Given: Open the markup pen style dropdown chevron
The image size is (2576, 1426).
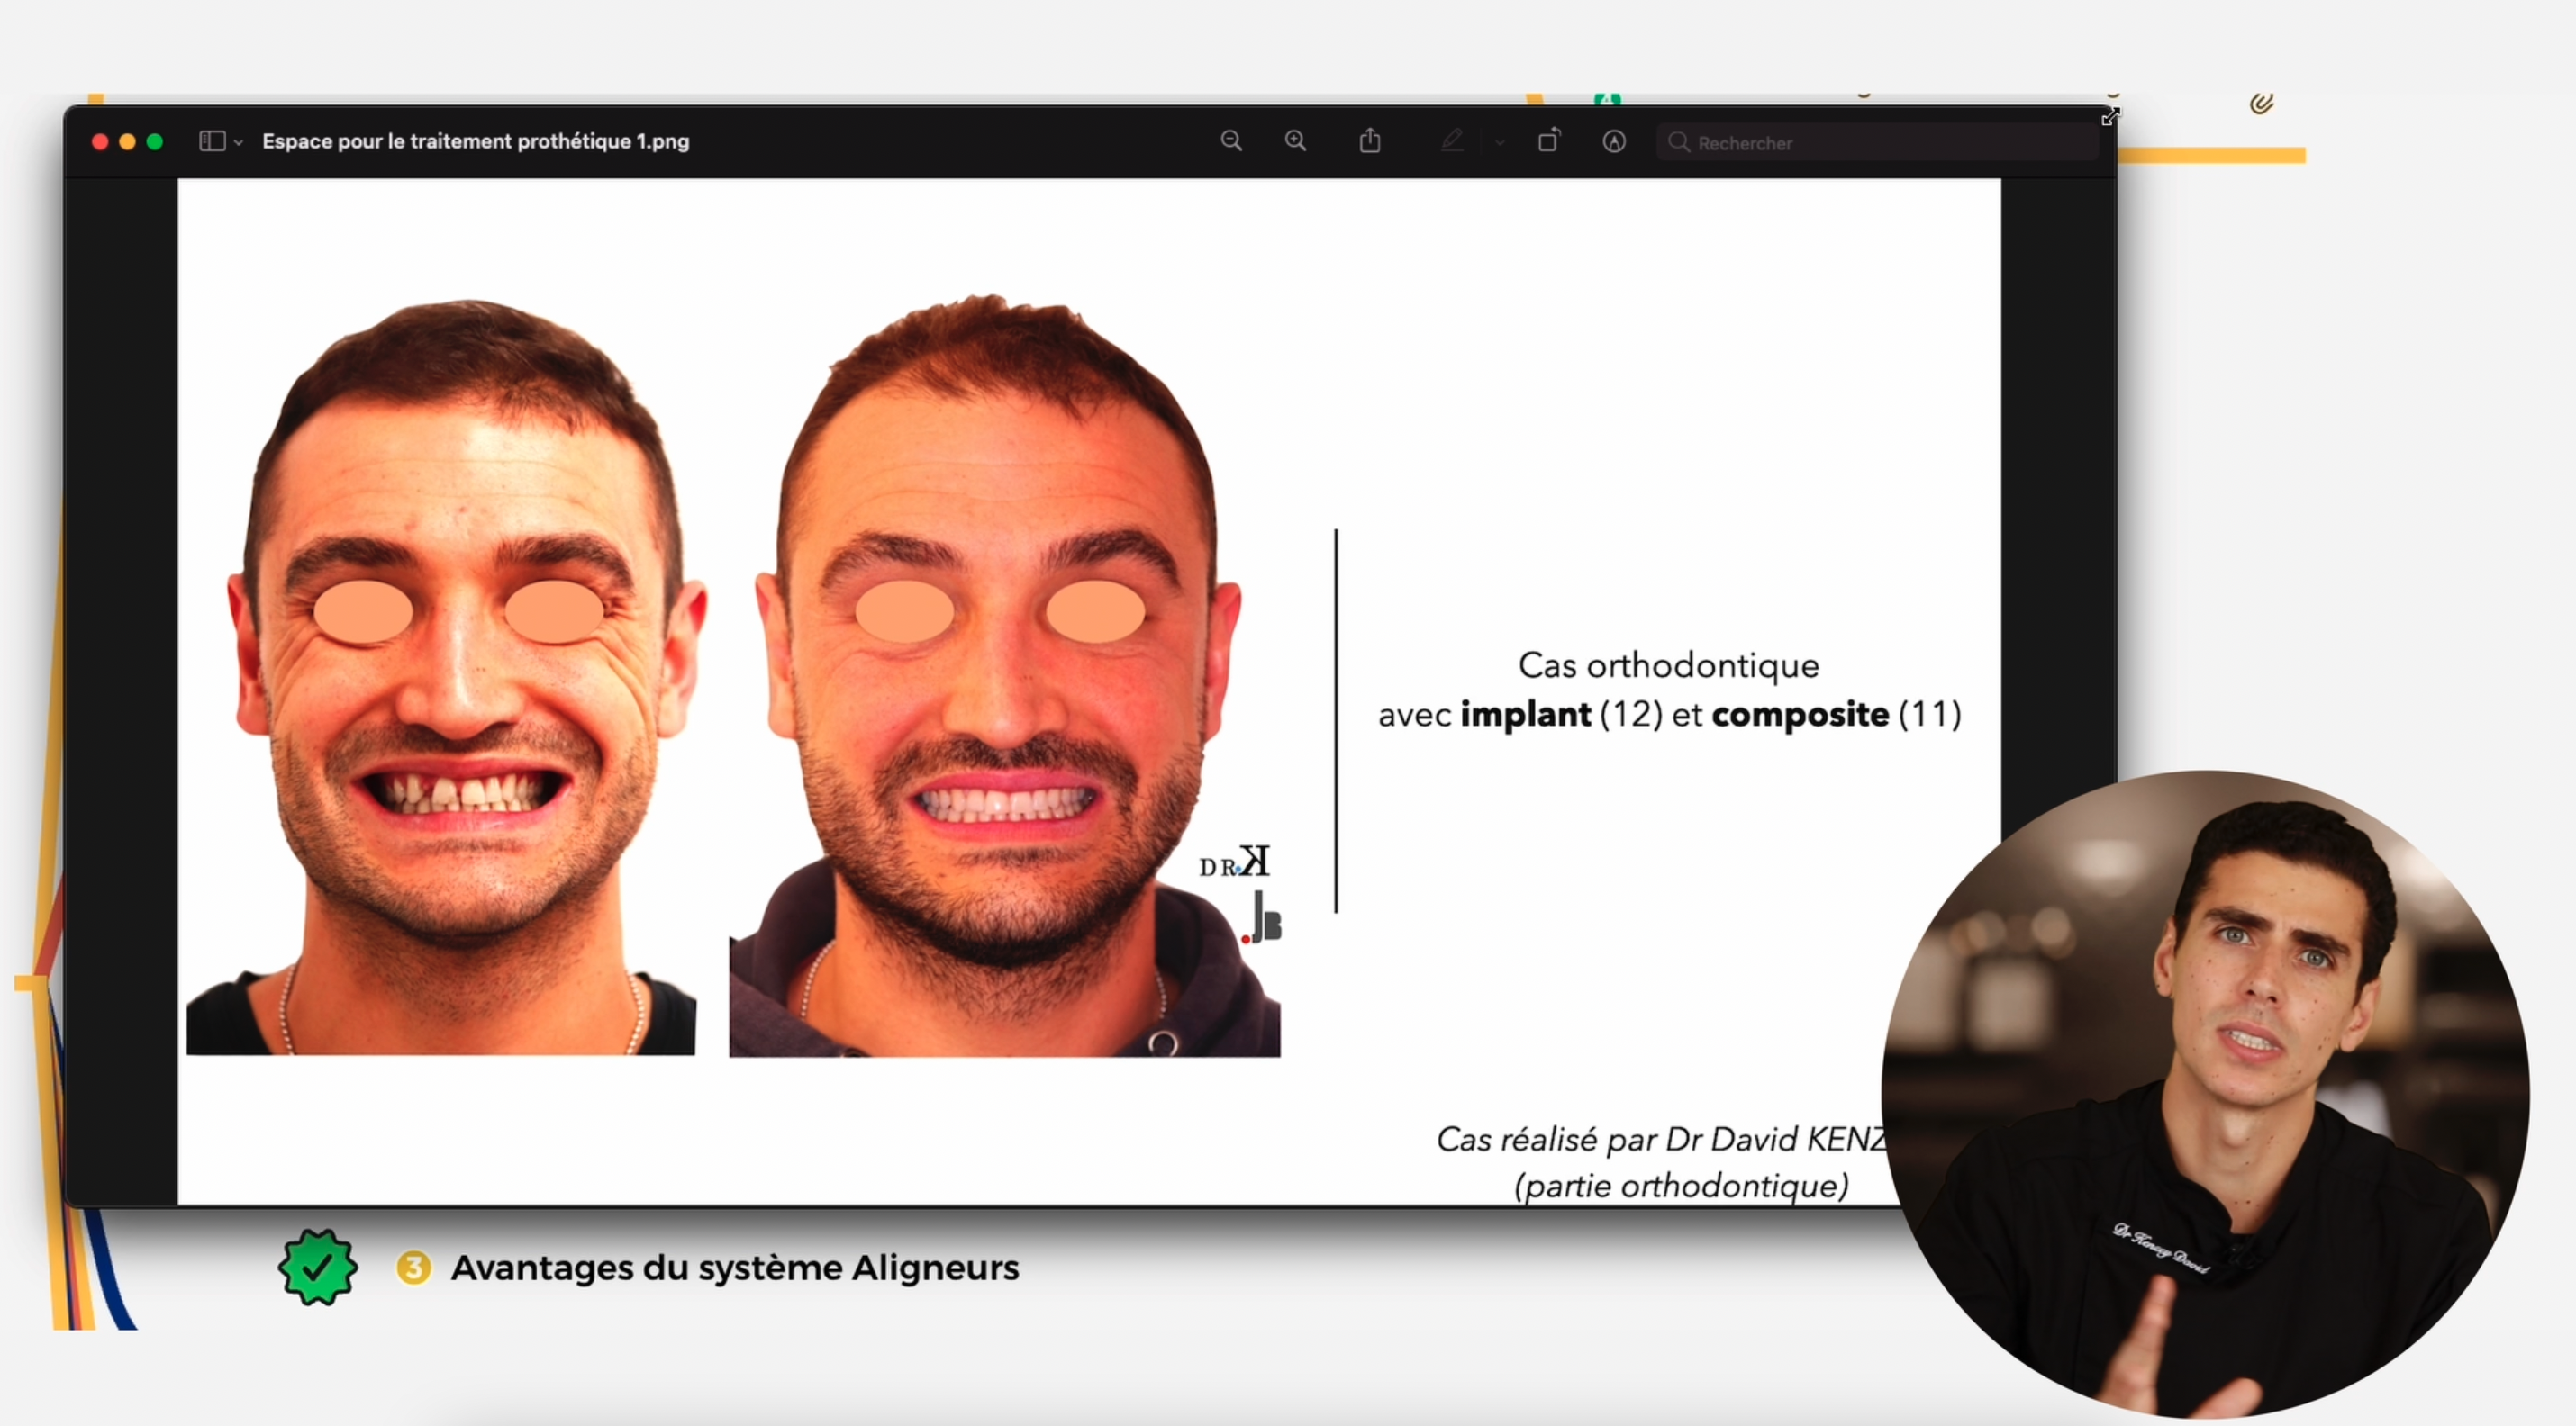Looking at the screenshot, I should pos(1498,142).
